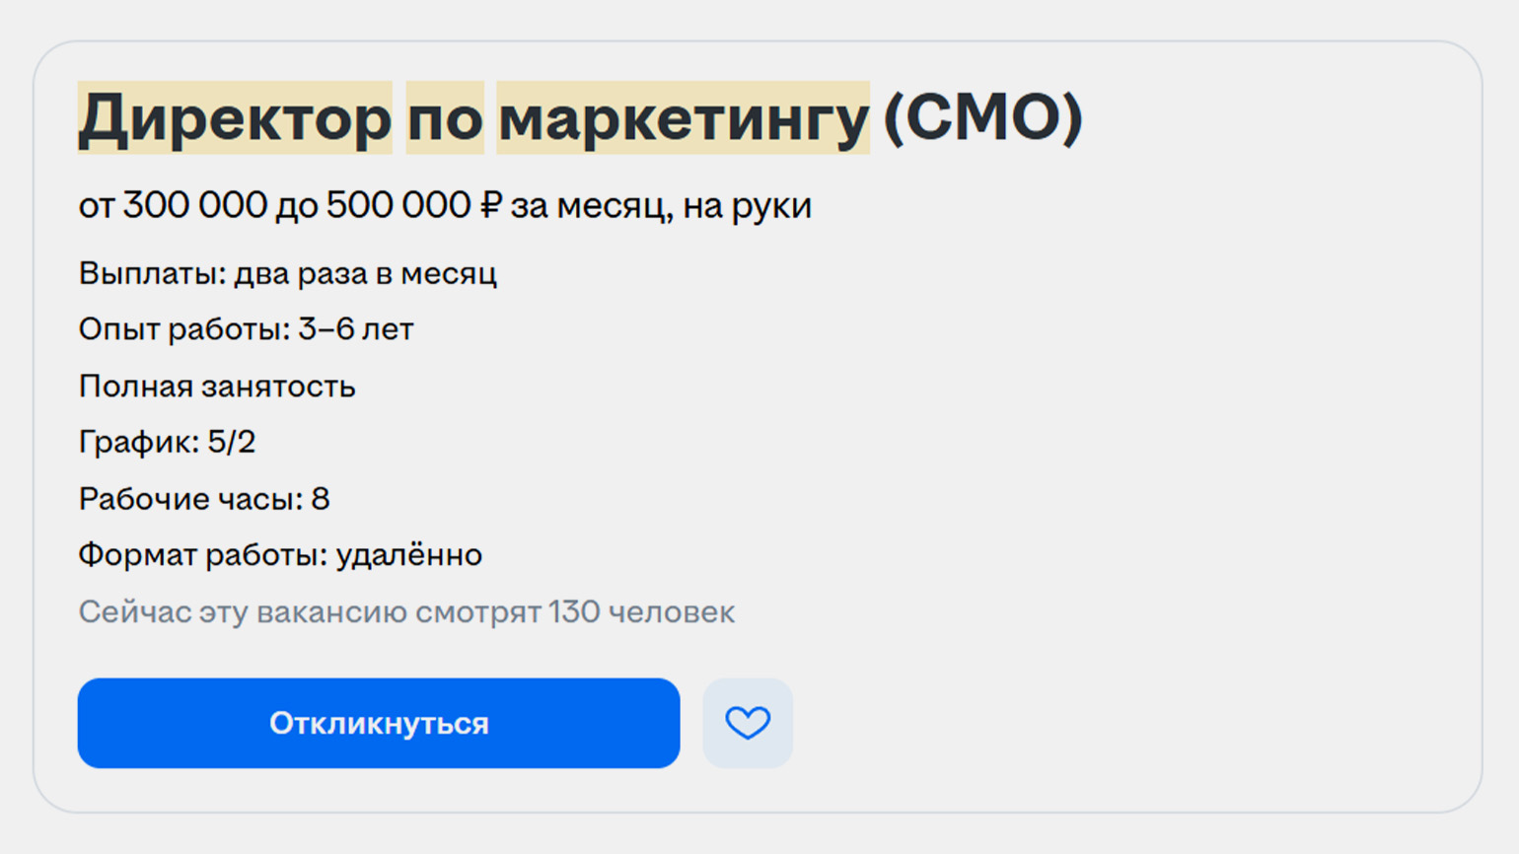The image size is (1519, 854).
Task: Click the highlighted word маркетингу in title
Action: 683,118
